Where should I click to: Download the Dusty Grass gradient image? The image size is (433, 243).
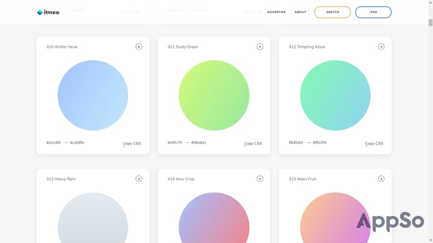[260, 47]
